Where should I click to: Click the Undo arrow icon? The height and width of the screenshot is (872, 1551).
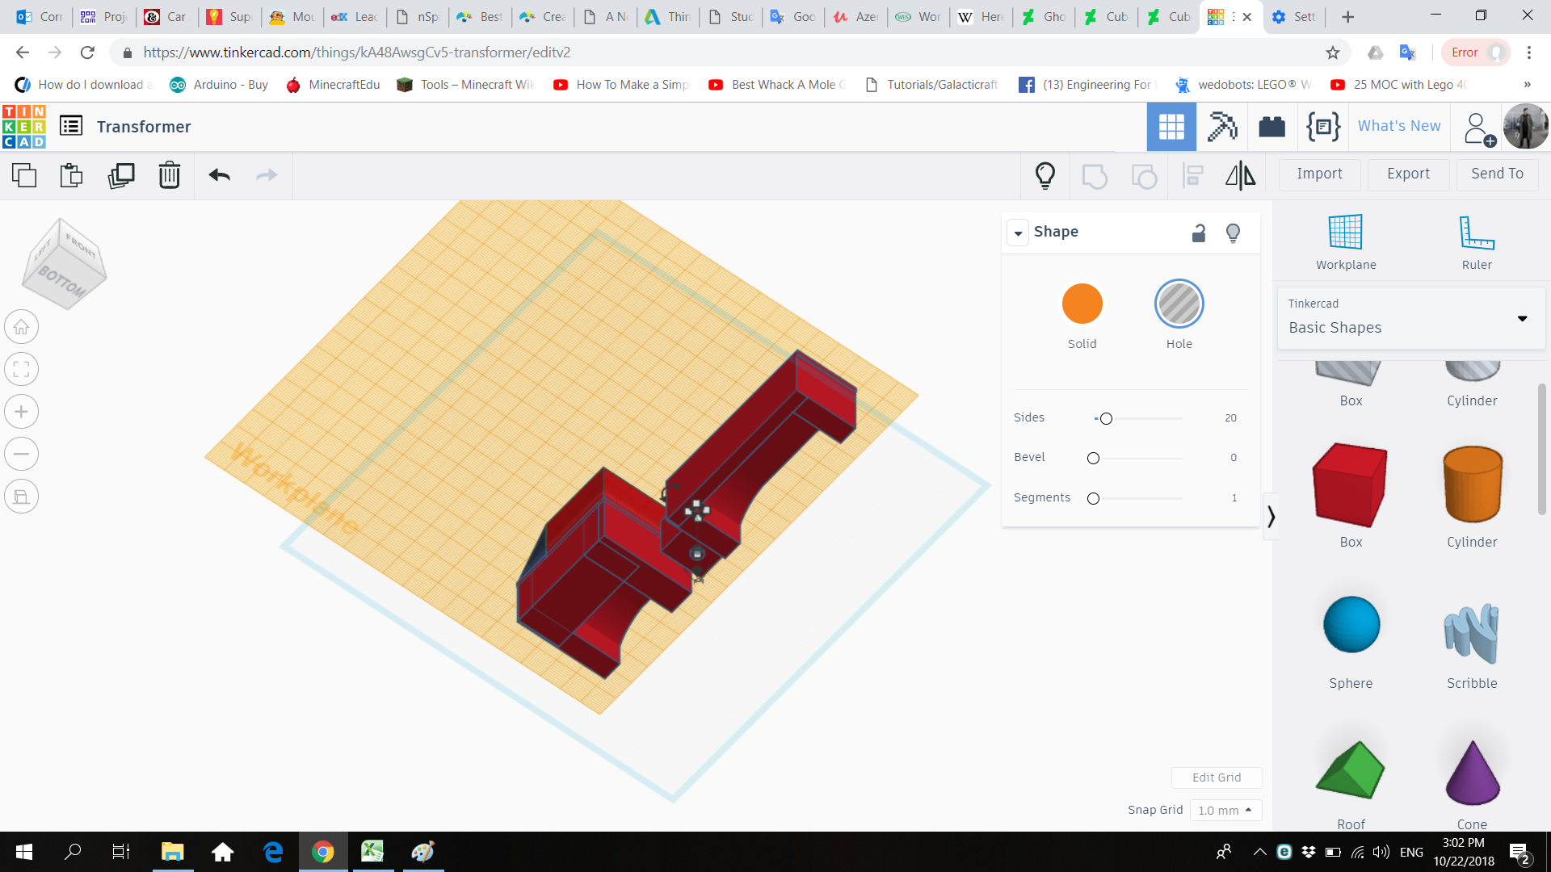point(219,175)
